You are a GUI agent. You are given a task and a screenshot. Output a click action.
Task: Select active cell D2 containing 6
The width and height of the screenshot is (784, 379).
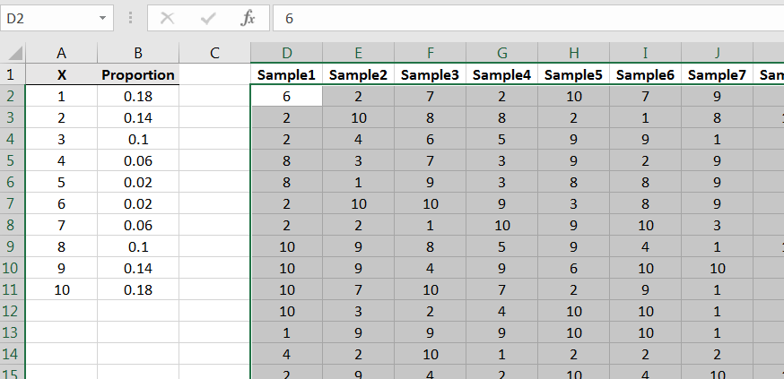tap(286, 97)
